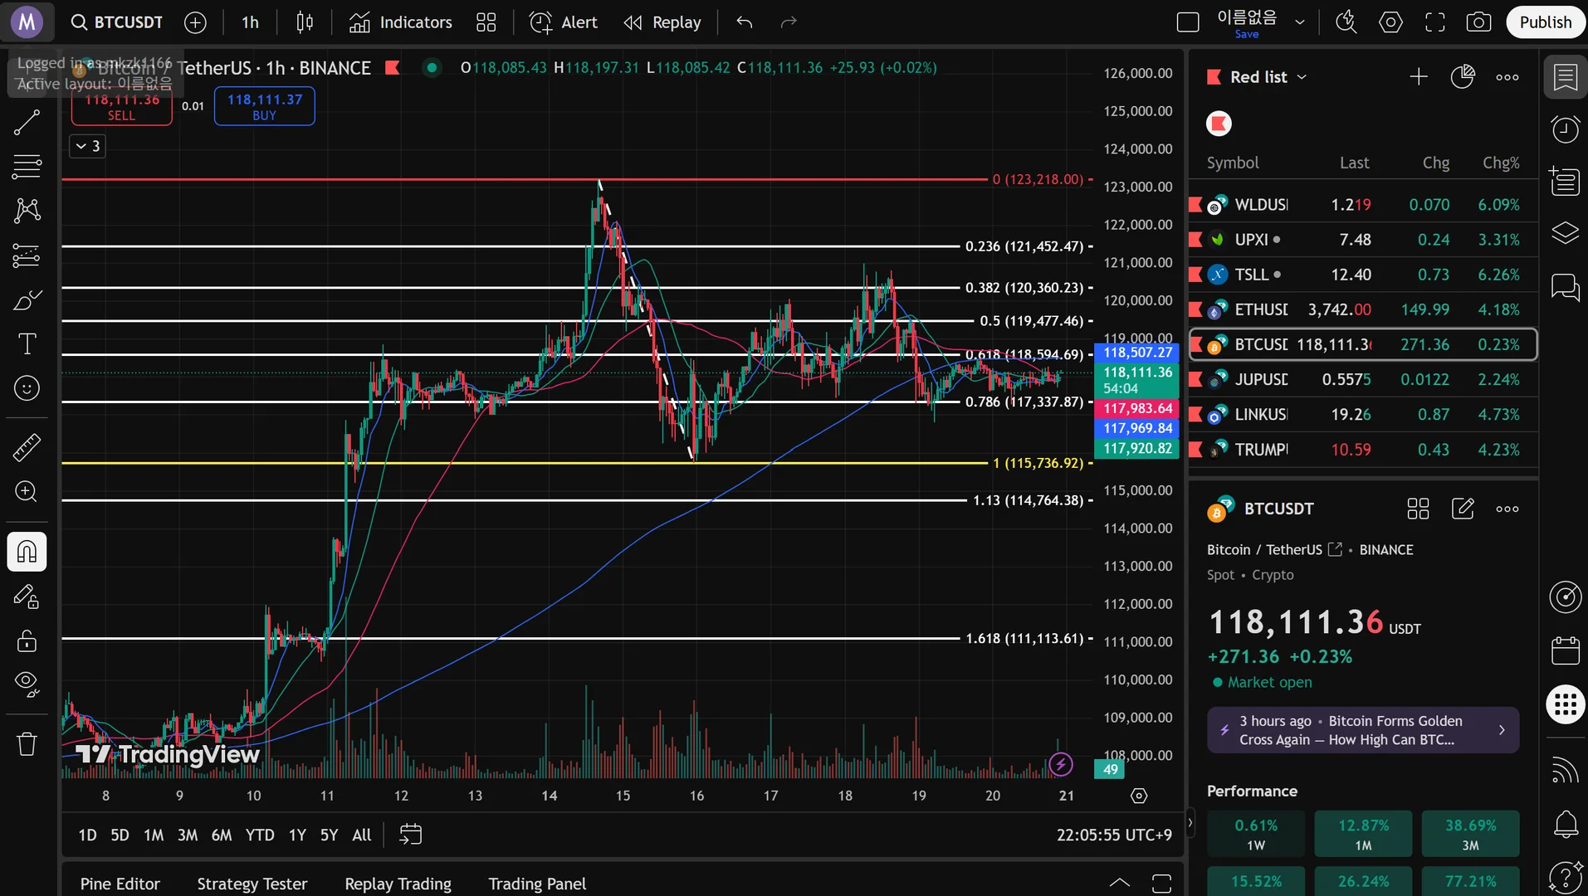Toggle stay in drawing mode pencil lock
This screenshot has width=1588, height=896.
(27, 597)
